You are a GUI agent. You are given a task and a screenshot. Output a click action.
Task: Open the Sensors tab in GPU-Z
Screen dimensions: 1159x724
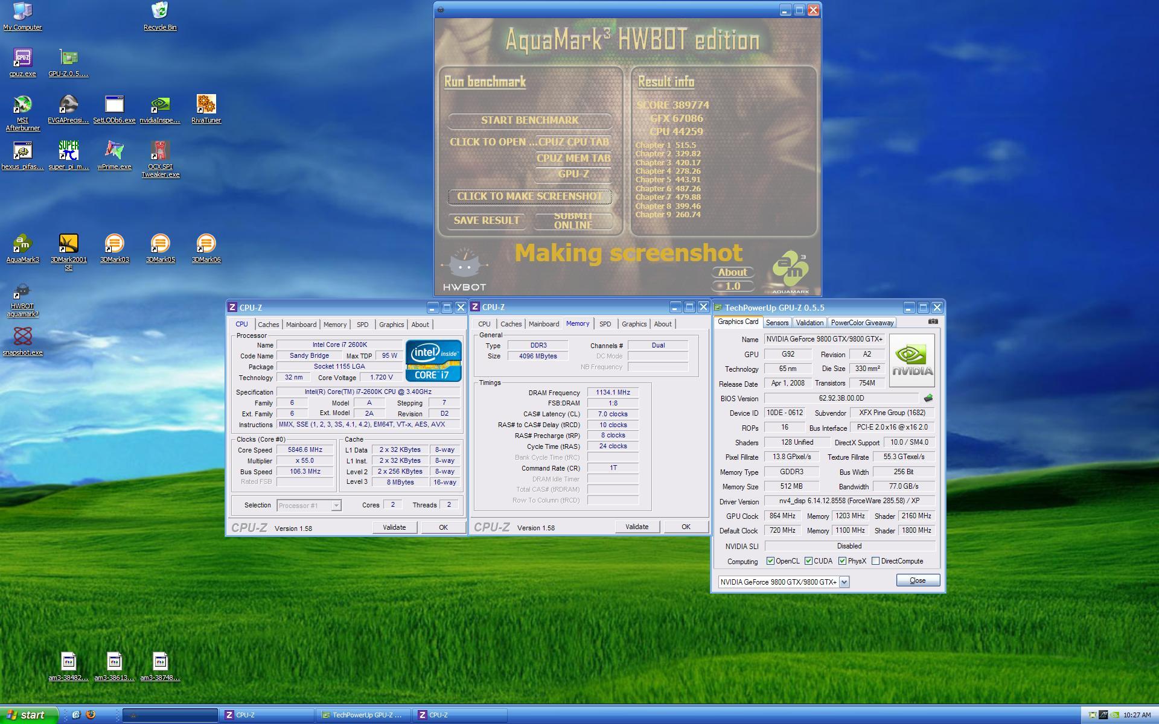[x=777, y=323]
